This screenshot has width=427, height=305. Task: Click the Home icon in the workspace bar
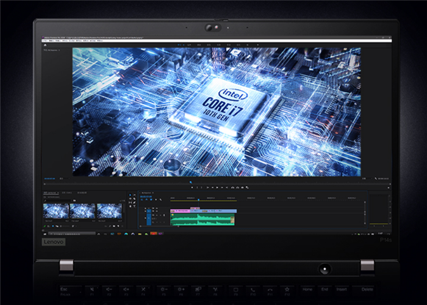pyautogui.click(x=45, y=45)
